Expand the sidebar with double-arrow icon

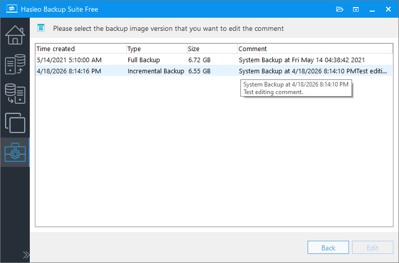[26, 255]
